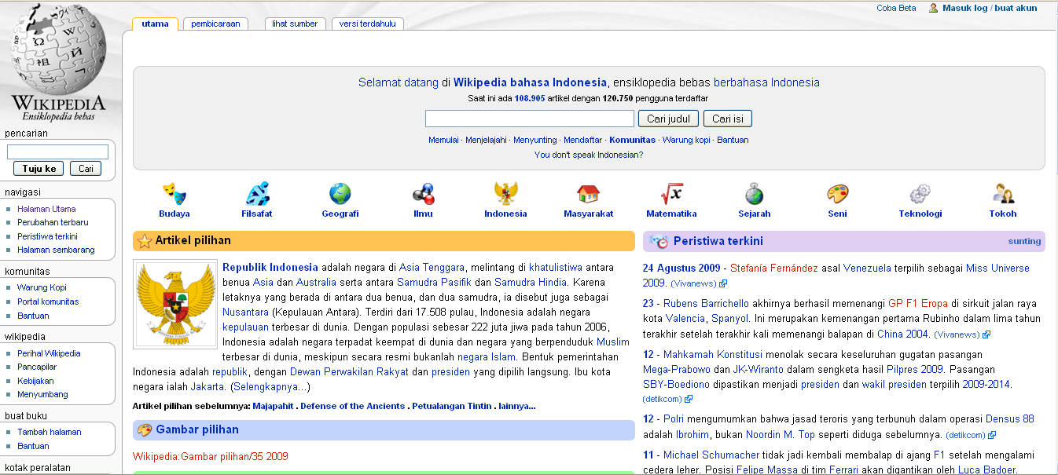1058x475 pixels.
Task: Click Tambah halaman under buat buku
Action: tap(50, 432)
